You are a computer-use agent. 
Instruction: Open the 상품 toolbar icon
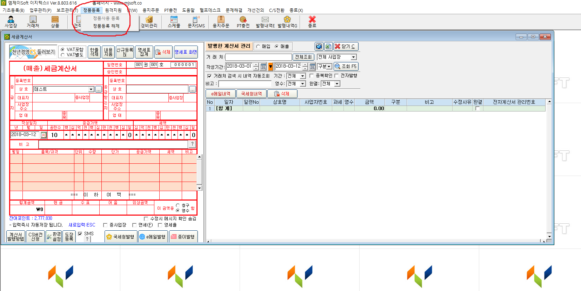pyautogui.click(x=55, y=22)
